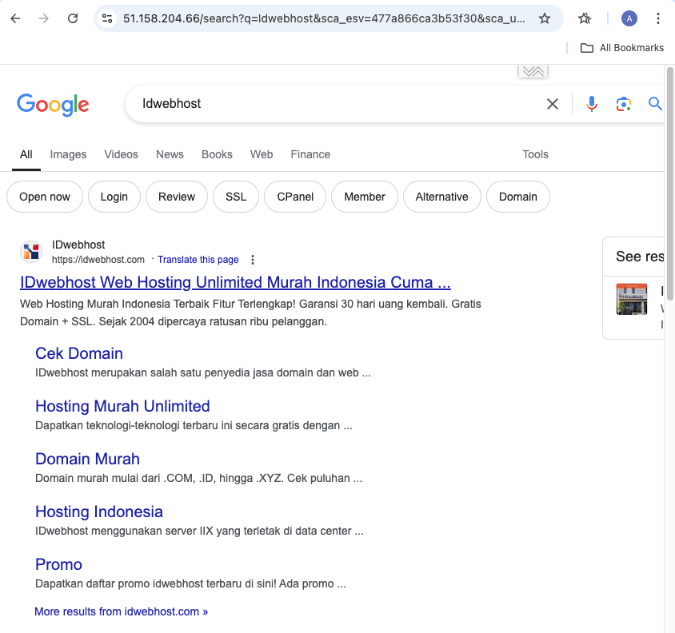
Task: Open more options dots beside Translate this page
Action: click(x=253, y=260)
